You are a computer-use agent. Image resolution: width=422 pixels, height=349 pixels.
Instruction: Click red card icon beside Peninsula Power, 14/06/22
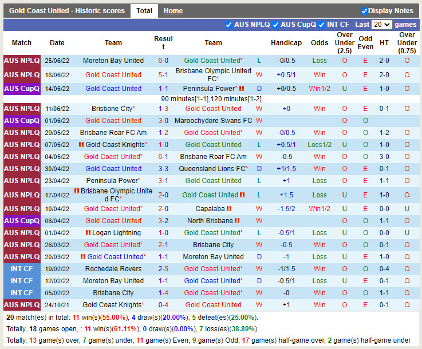[x=242, y=89]
